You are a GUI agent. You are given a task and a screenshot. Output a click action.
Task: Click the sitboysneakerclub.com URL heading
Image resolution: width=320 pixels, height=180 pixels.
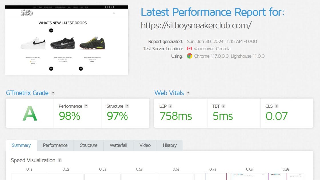coord(196,25)
